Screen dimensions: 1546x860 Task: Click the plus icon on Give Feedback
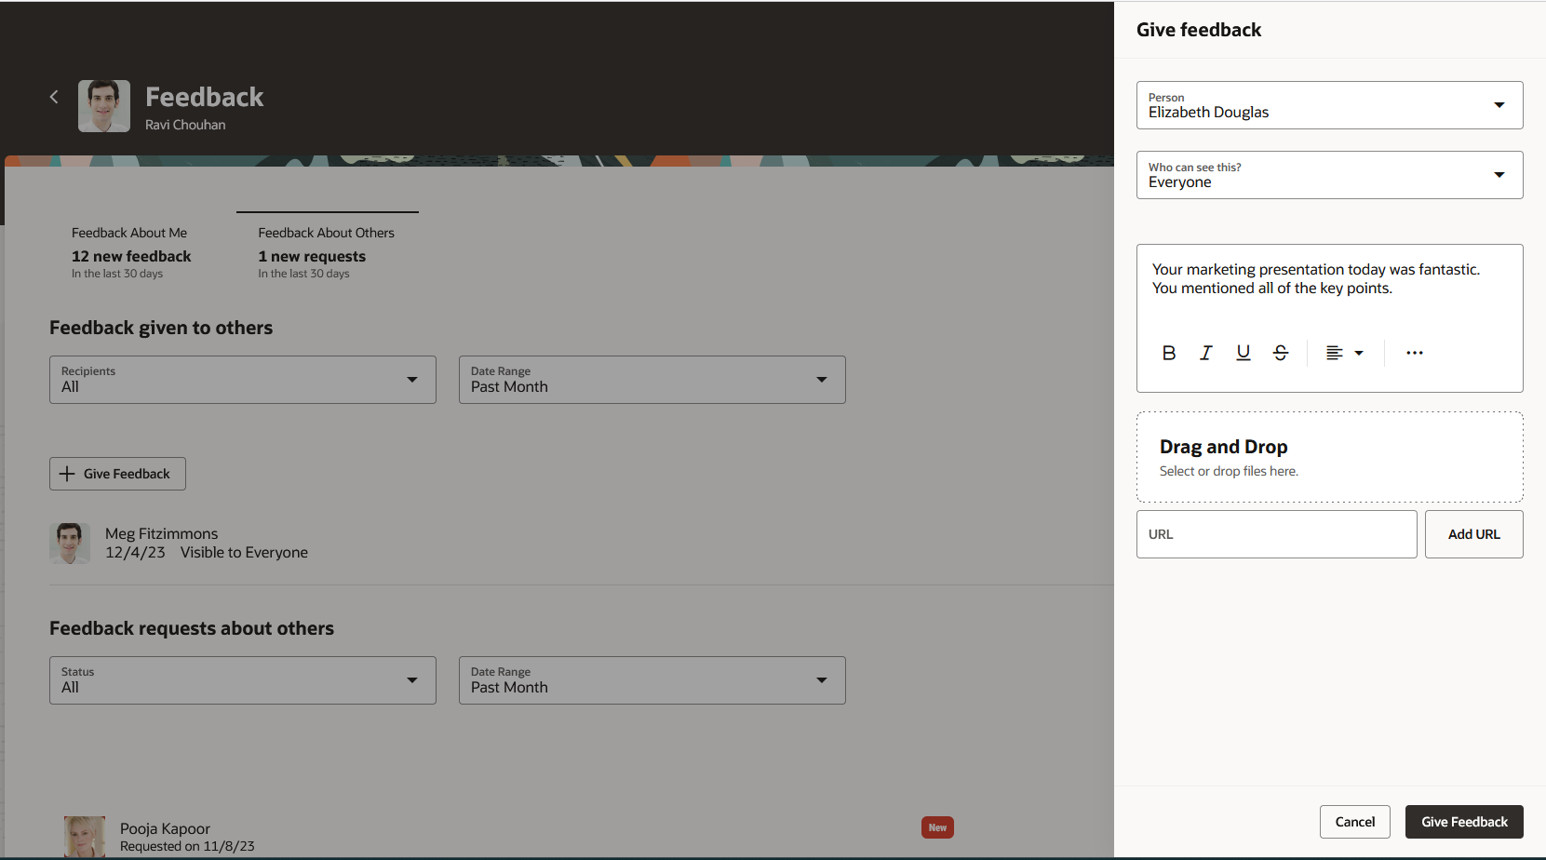pyautogui.click(x=67, y=473)
